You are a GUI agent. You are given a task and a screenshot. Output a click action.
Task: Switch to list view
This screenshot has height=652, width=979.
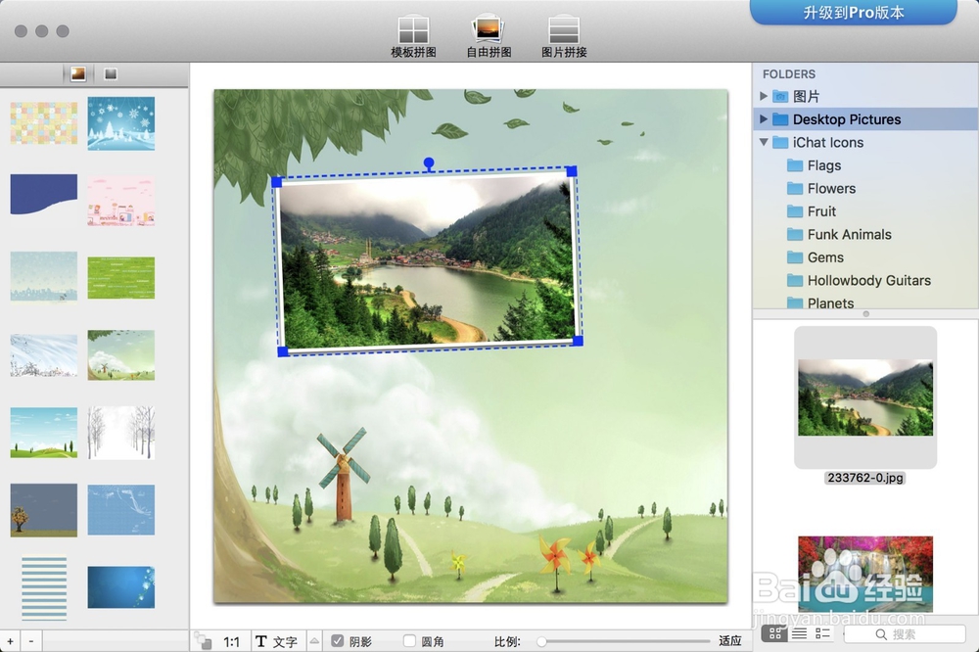coord(799,634)
